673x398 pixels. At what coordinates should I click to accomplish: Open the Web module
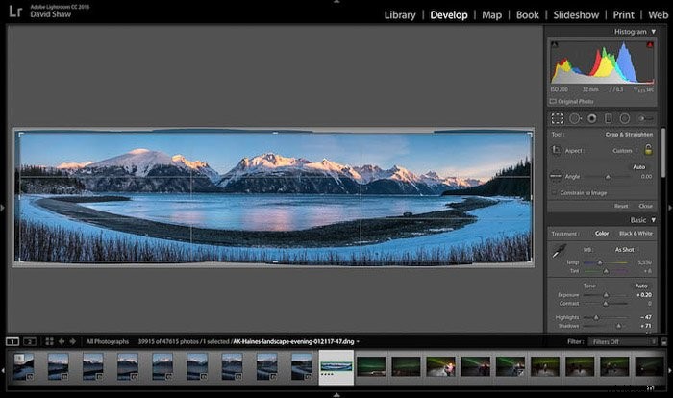click(658, 15)
